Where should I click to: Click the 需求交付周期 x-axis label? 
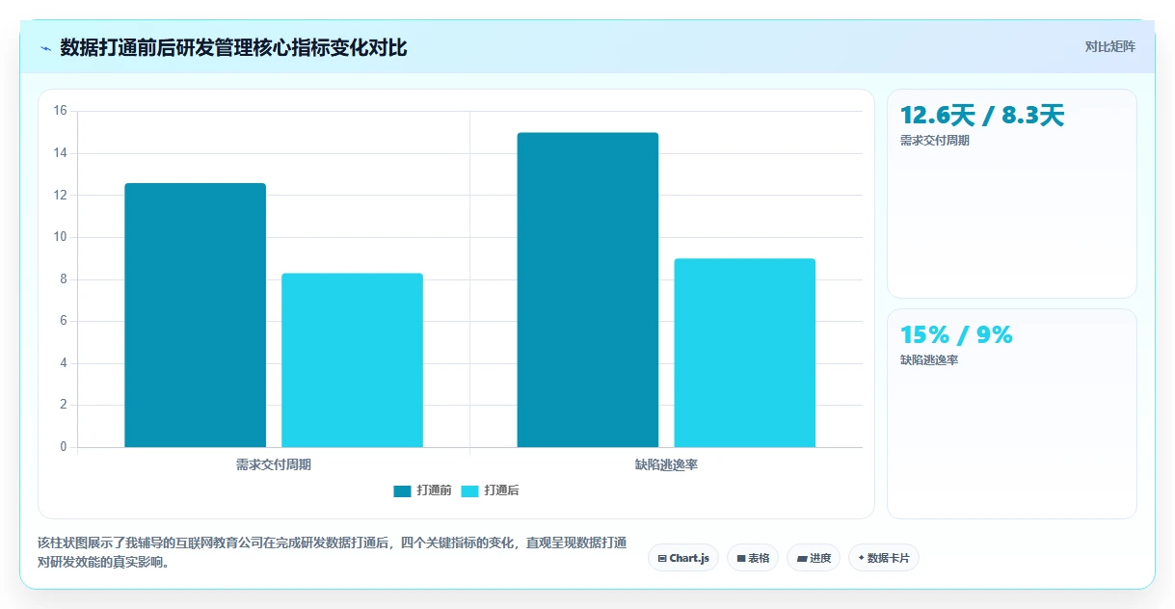[274, 464]
